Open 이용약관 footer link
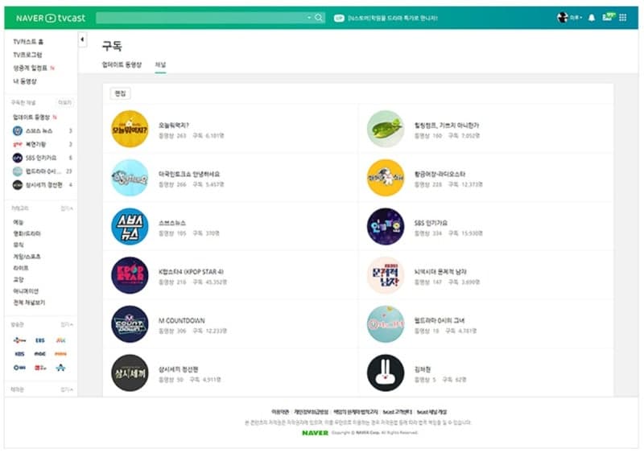This screenshot has width=644, height=453. (280, 412)
